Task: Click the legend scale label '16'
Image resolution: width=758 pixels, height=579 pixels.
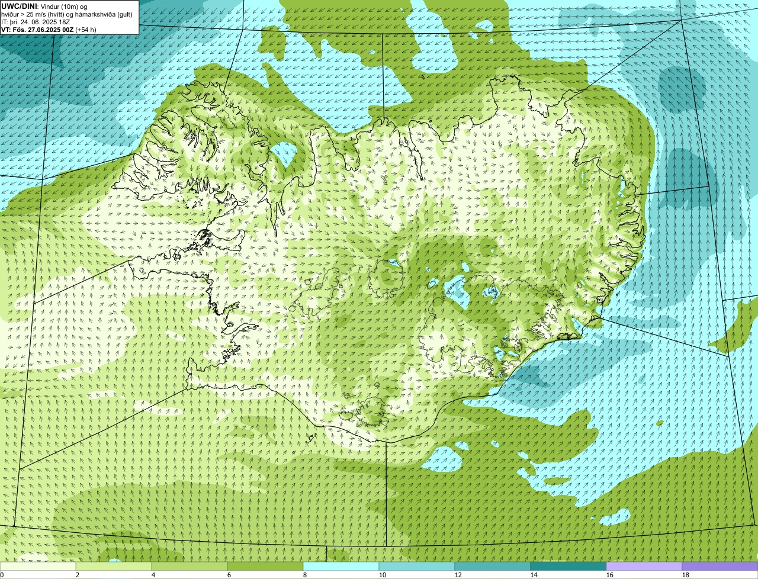Action: [610, 575]
